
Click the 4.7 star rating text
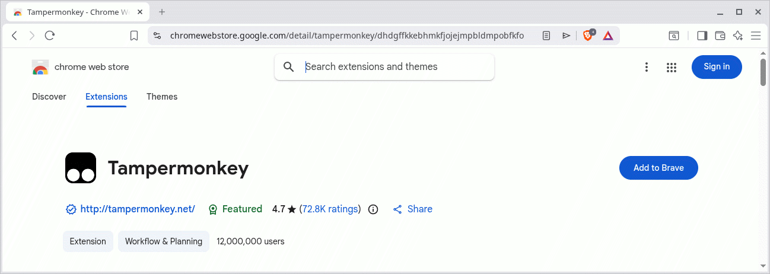tap(284, 209)
